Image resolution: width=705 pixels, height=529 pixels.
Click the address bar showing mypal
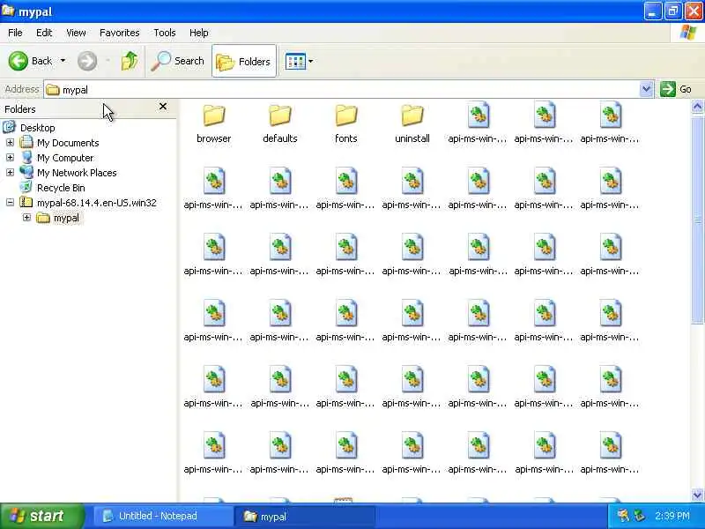point(342,90)
